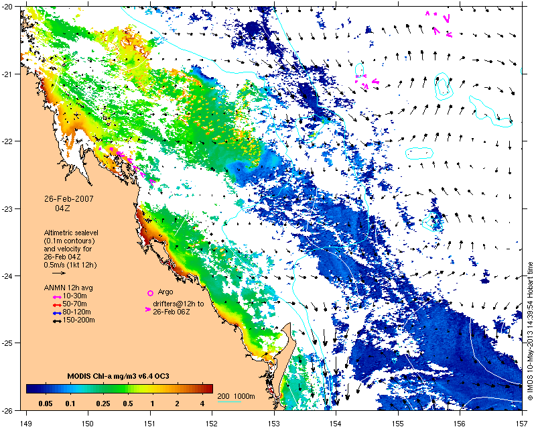Image resolution: width=536 pixels, height=429 pixels.
Task: Click the '04Z' time label
Action: (62, 208)
